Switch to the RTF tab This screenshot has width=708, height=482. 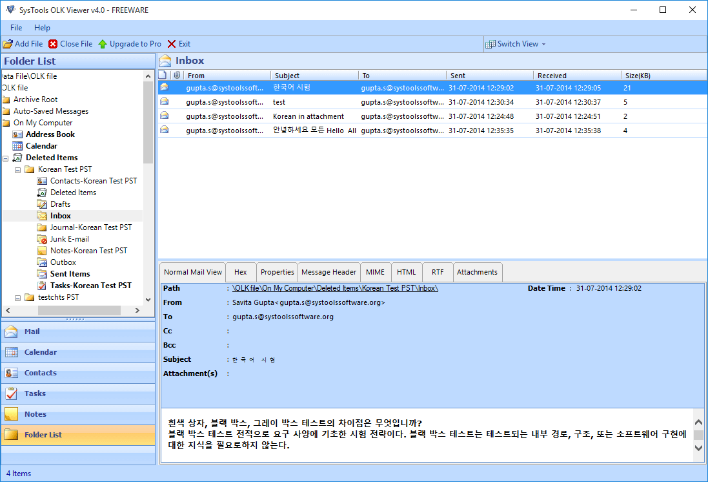point(438,272)
